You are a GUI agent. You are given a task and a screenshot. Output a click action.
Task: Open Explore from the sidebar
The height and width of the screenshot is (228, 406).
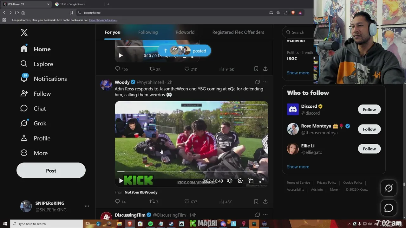tap(37, 64)
